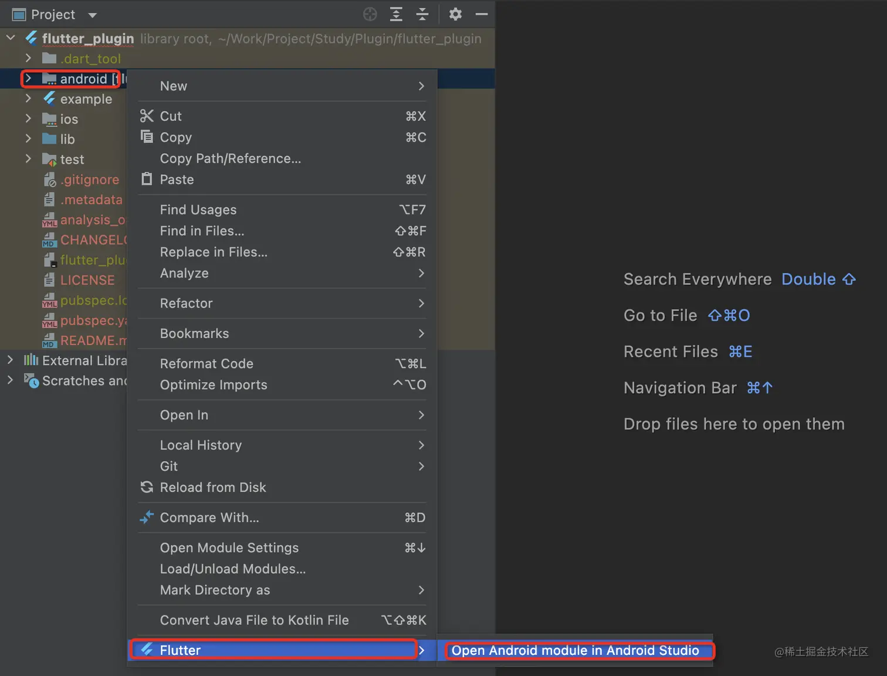
Task: Click Open Android module in Android Studio
Action: pyautogui.click(x=575, y=650)
